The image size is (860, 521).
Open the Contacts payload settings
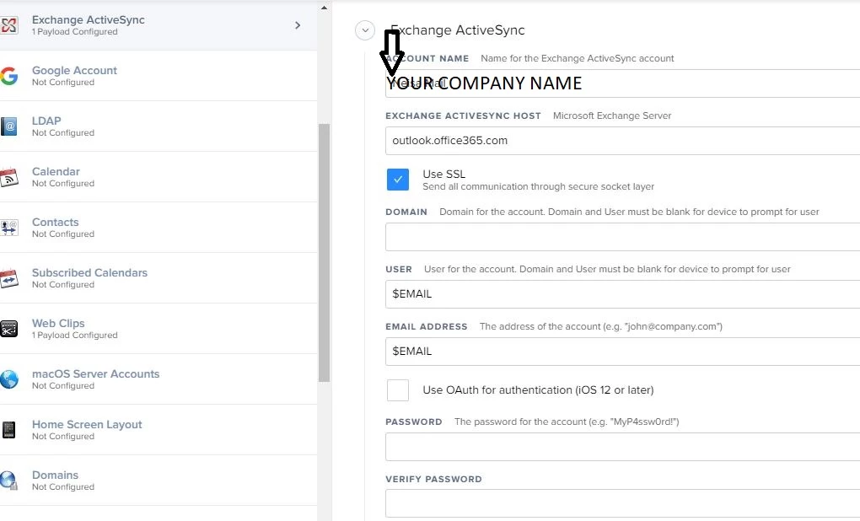159,228
